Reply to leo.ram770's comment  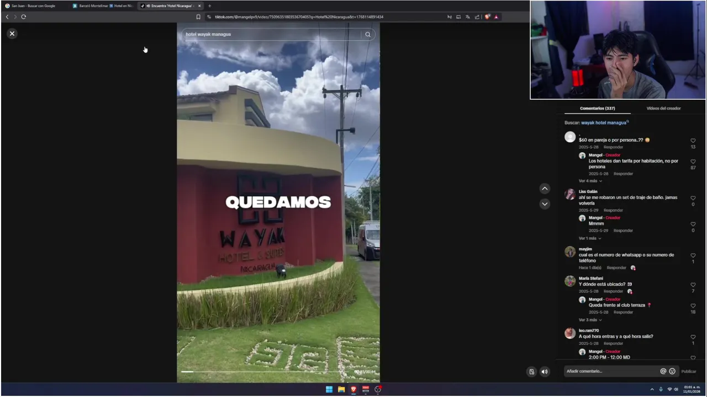click(x=613, y=343)
